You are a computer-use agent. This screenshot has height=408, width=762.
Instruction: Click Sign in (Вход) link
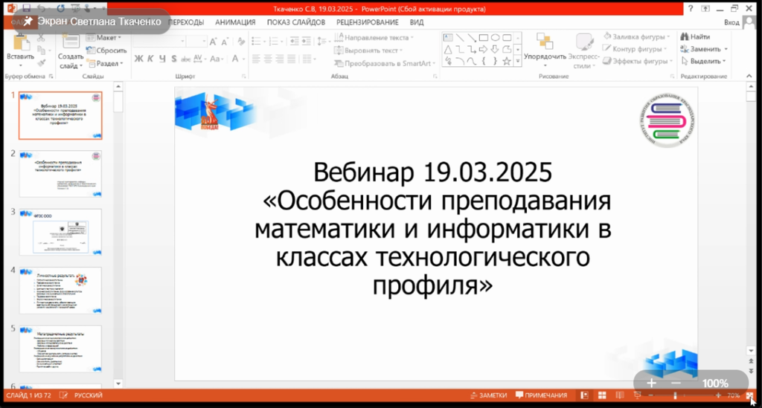(x=731, y=22)
